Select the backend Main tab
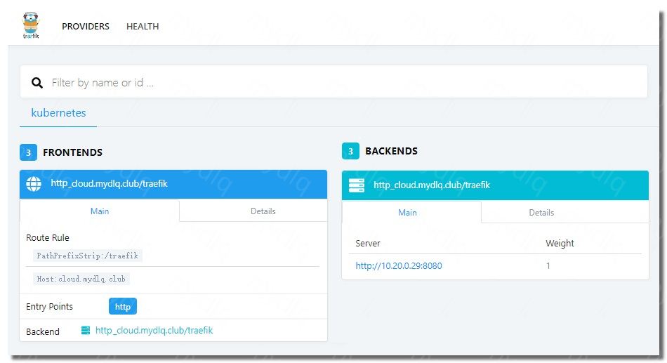Screen dimensions: 667x363 click(x=407, y=212)
